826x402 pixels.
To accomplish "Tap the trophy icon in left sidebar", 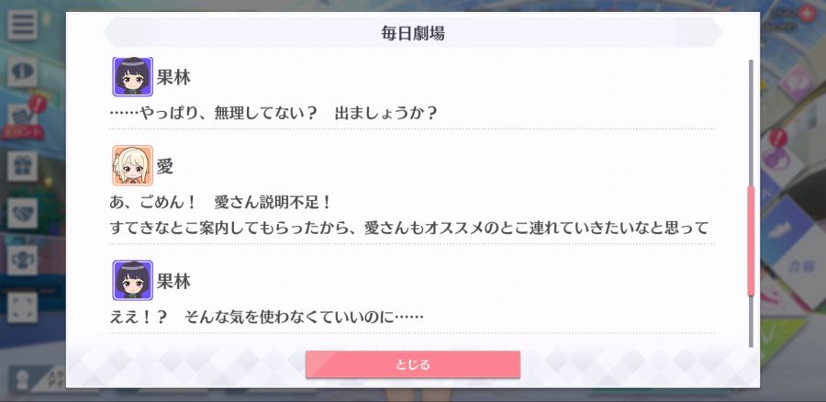I will coord(22,261).
